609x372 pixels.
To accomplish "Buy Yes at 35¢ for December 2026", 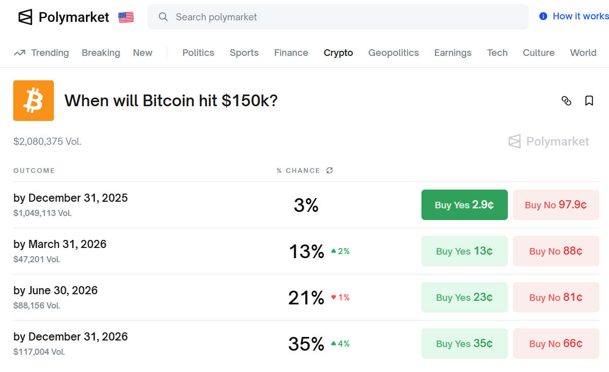I will click(464, 344).
